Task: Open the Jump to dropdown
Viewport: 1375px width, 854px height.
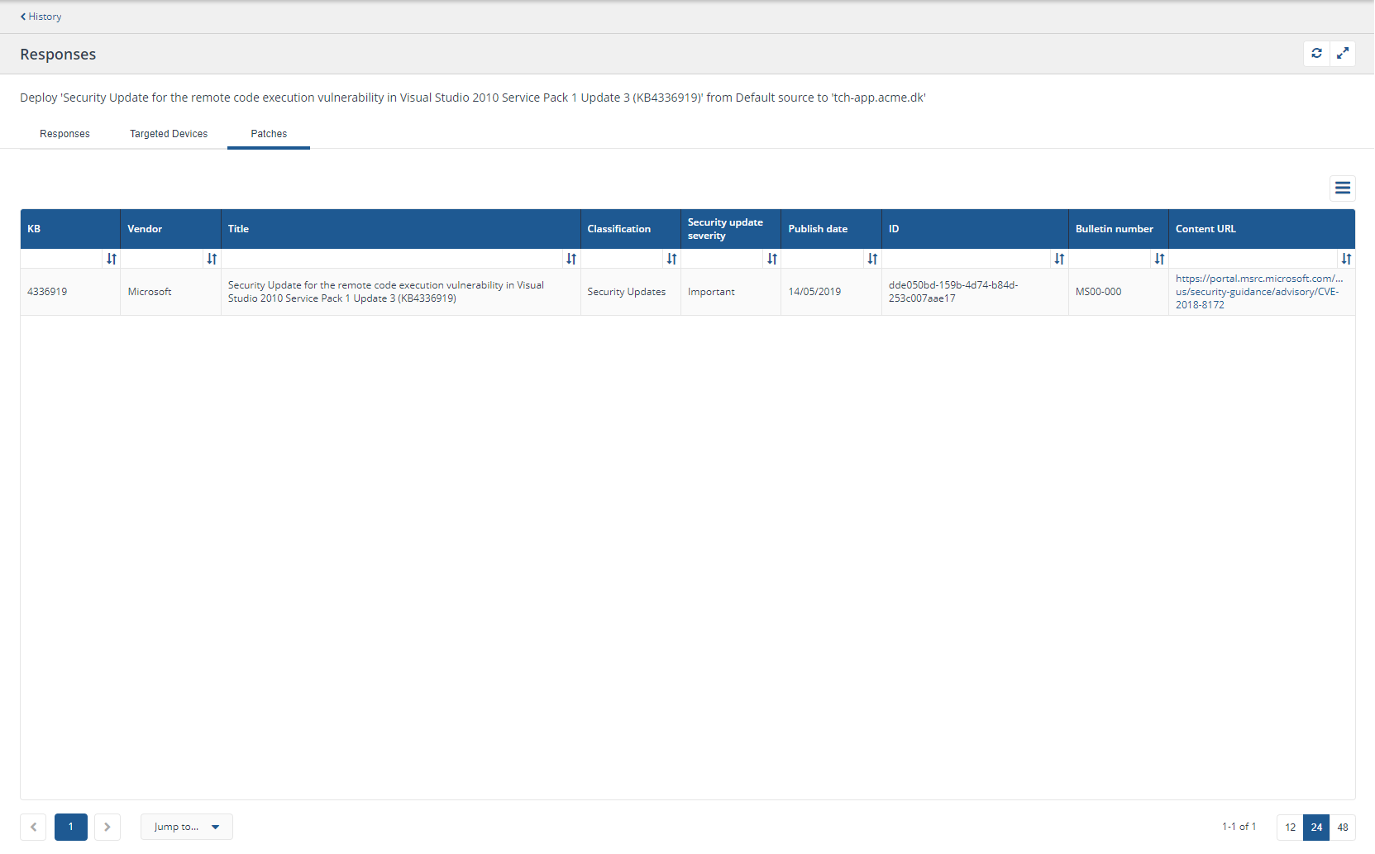Action: pyautogui.click(x=187, y=827)
